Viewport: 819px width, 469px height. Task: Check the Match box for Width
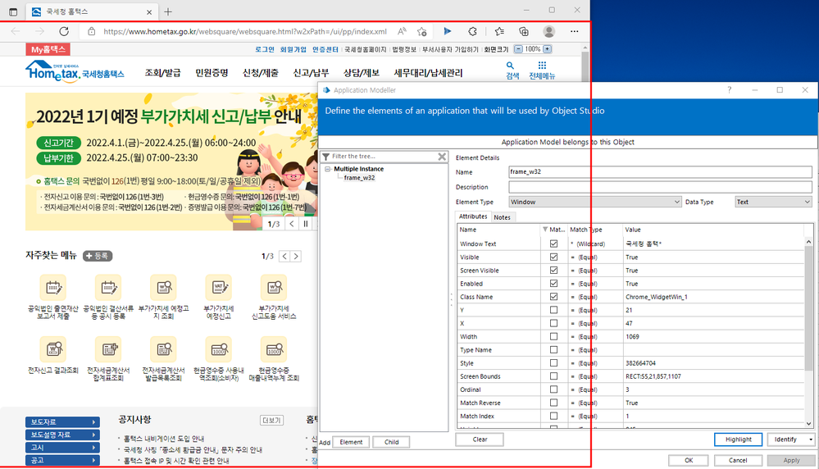553,336
